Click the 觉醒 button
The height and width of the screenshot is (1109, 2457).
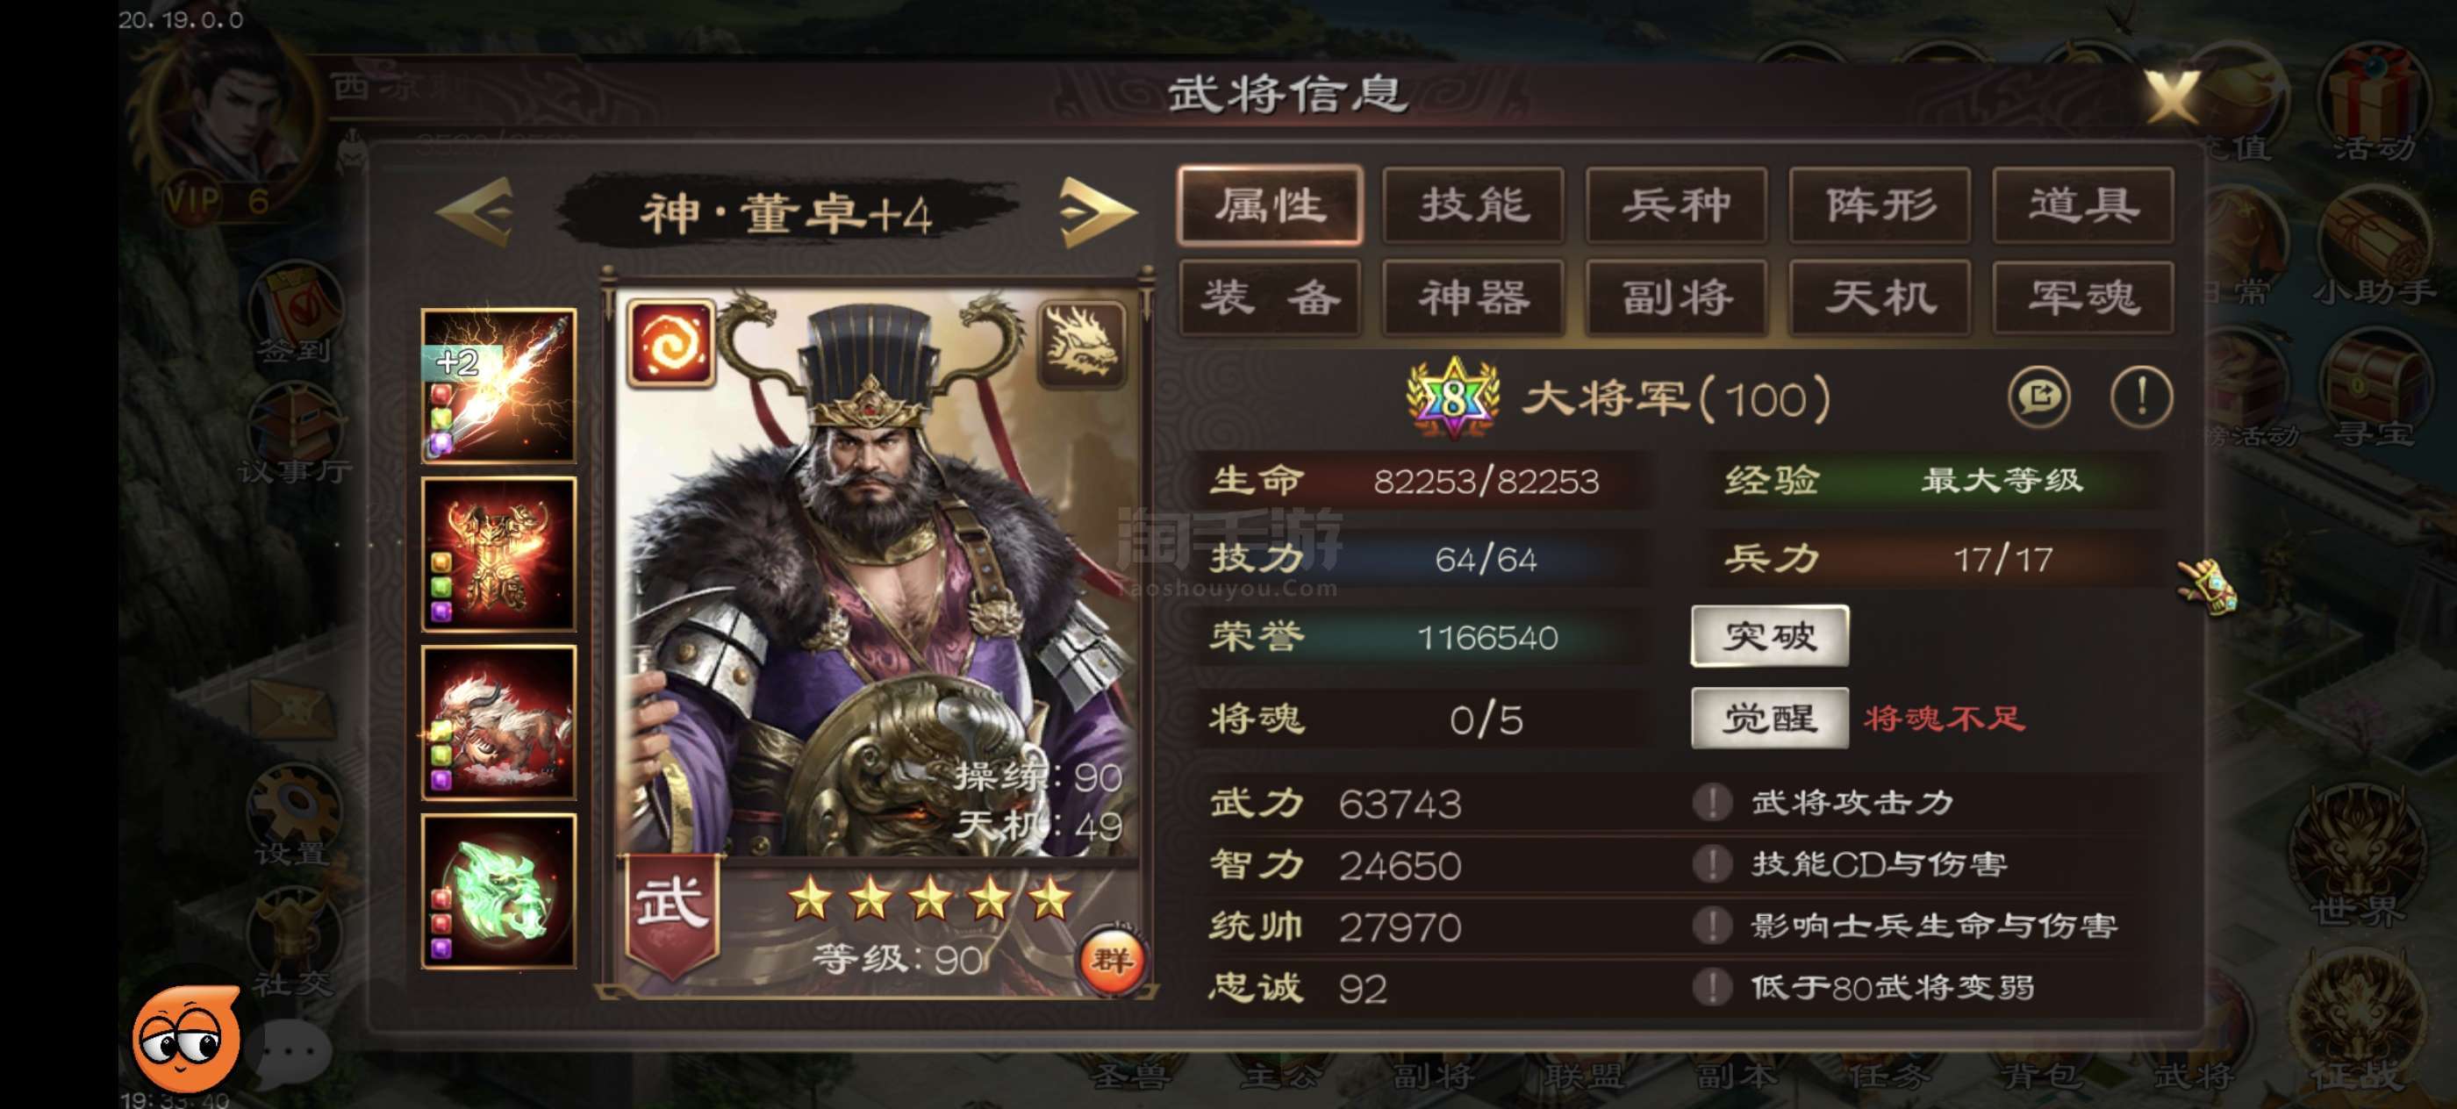click(x=1770, y=718)
